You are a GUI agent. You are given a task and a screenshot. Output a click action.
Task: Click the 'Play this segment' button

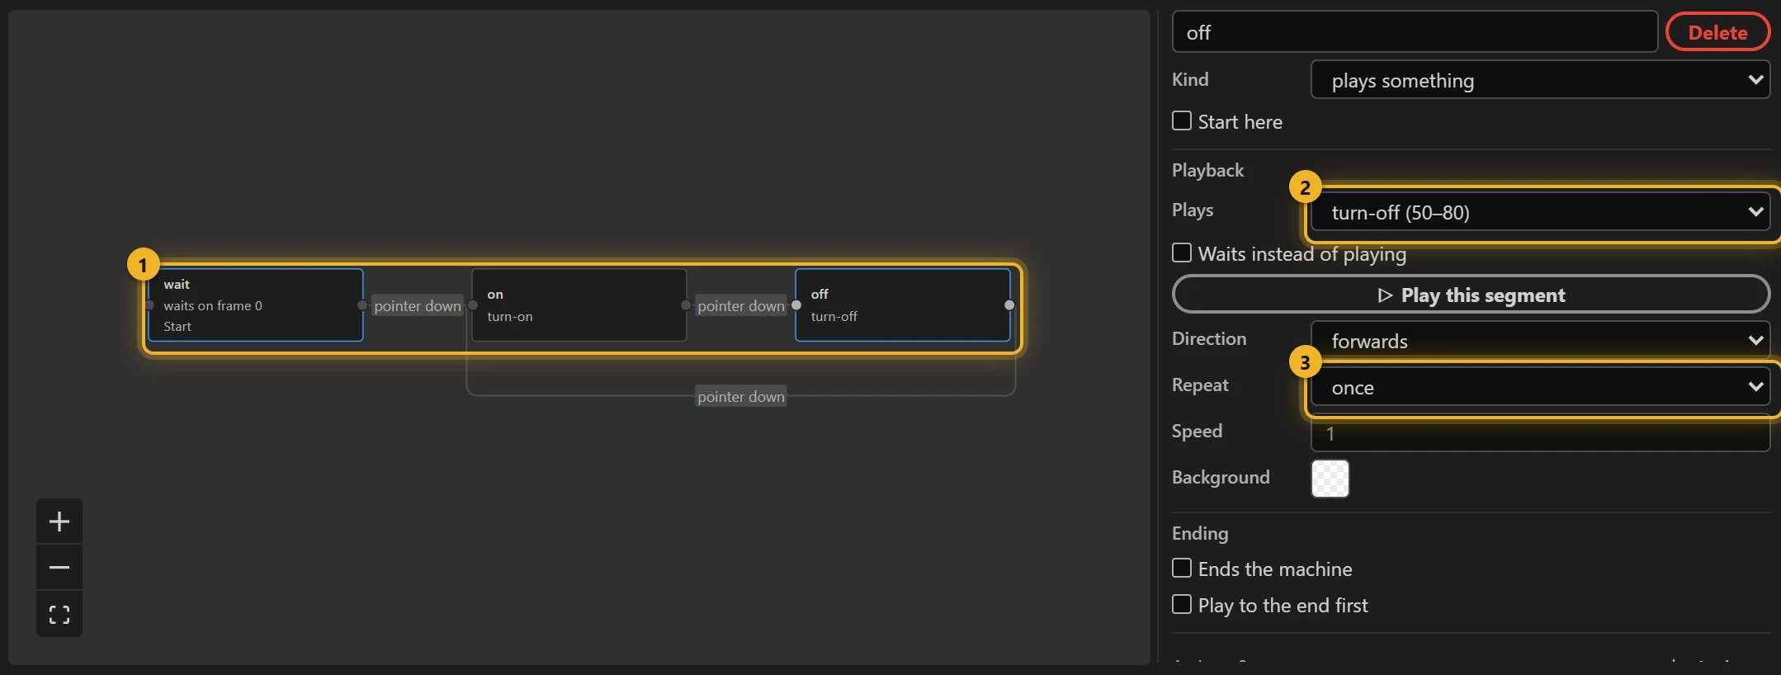[x=1471, y=295]
